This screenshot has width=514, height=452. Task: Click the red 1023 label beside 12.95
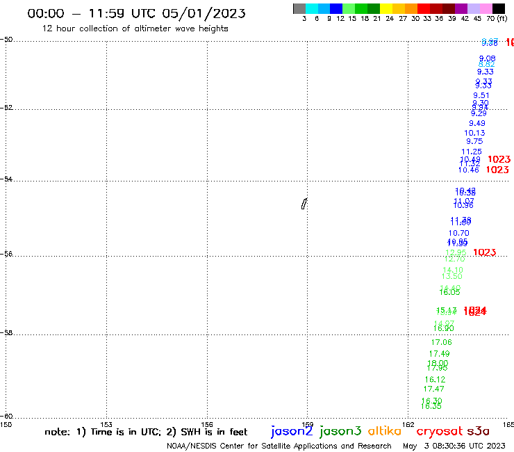[x=485, y=252]
